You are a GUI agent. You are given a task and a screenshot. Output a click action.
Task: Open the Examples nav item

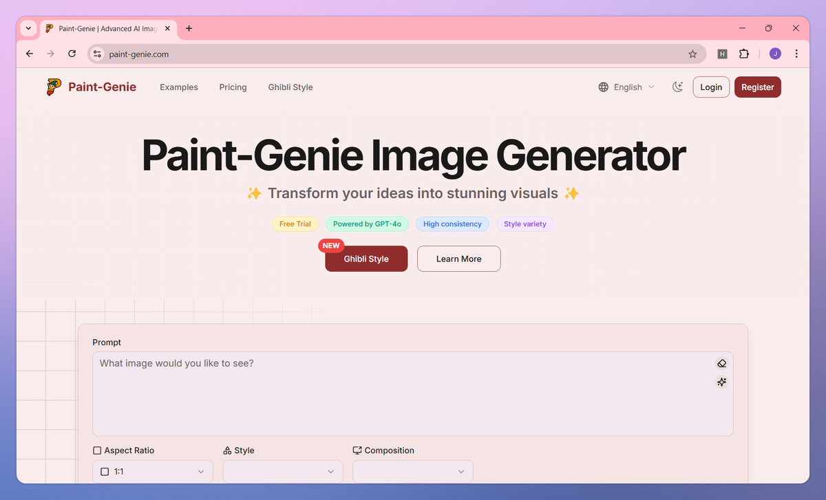click(179, 87)
